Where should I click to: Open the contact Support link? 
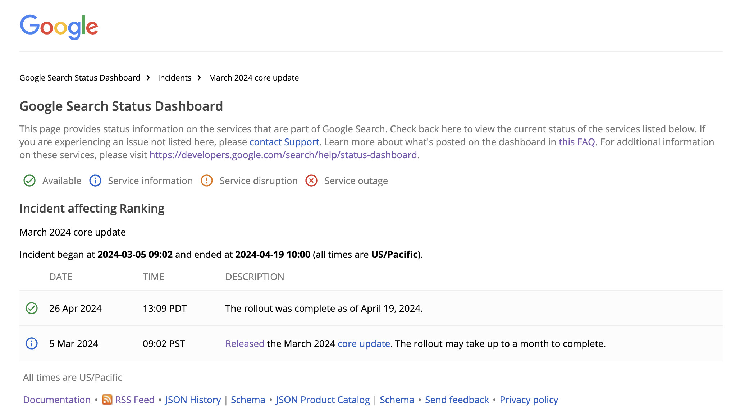pyautogui.click(x=284, y=142)
